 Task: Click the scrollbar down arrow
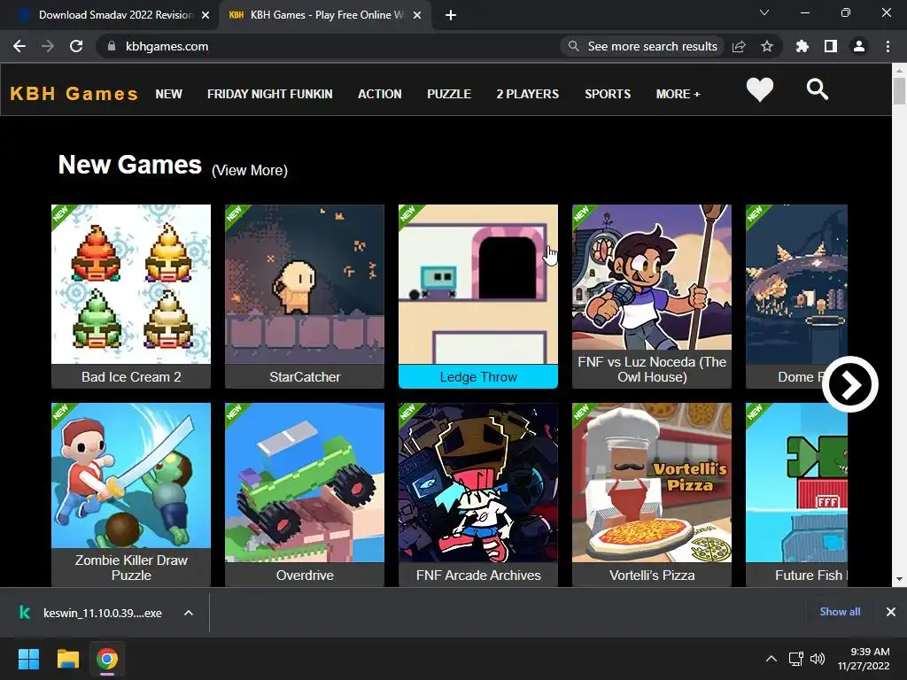[x=899, y=579]
